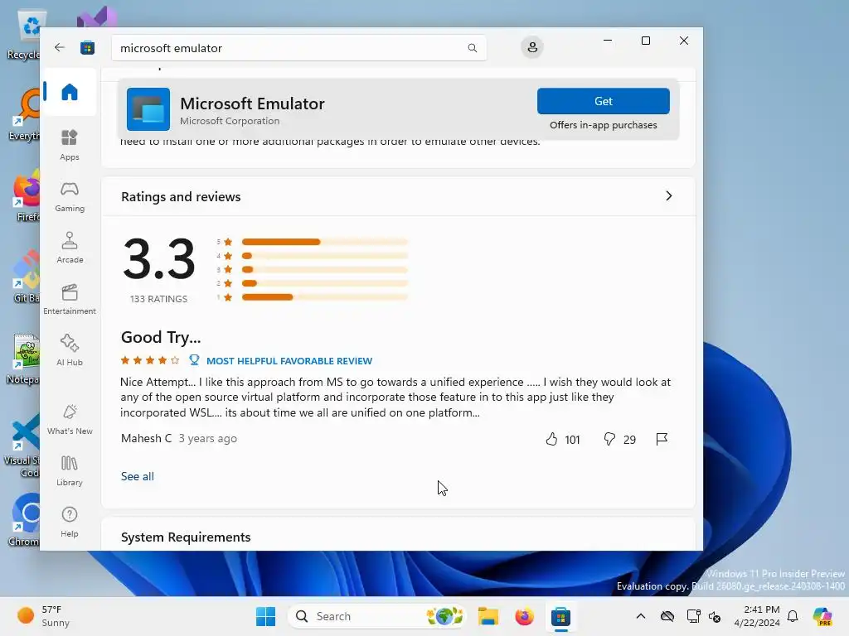849x636 pixels.
Task: Click the Good Try... review title
Action: [x=161, y=338]
